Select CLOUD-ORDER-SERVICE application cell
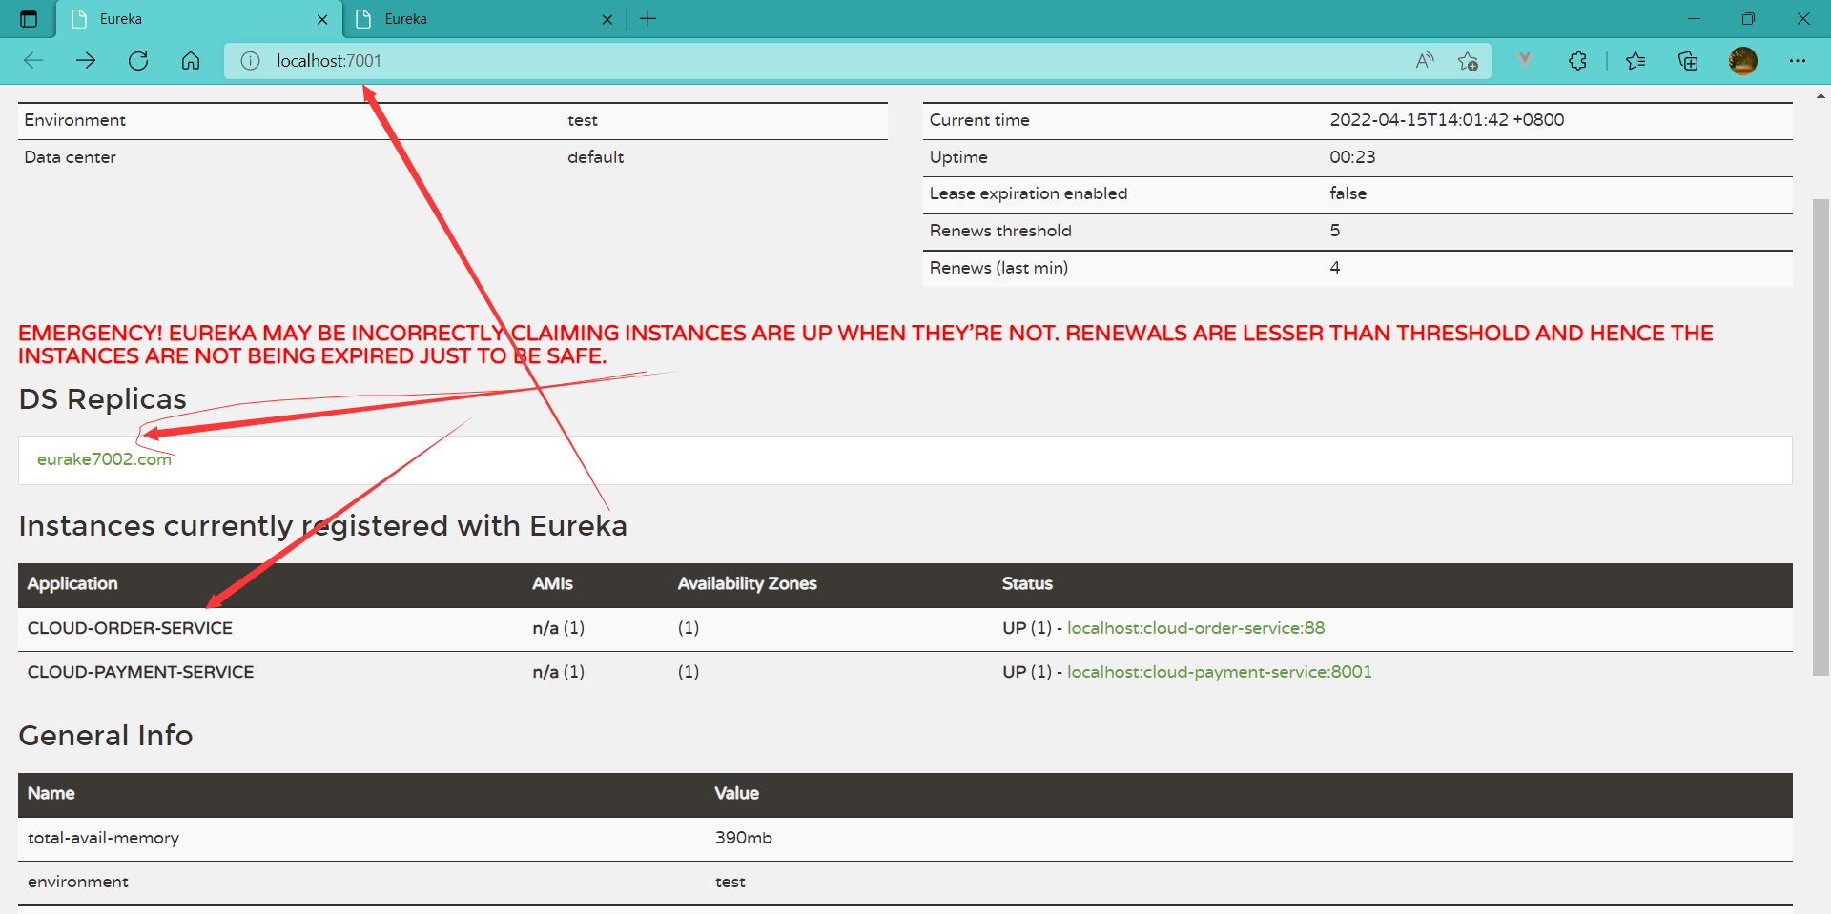 coord(130,628)
